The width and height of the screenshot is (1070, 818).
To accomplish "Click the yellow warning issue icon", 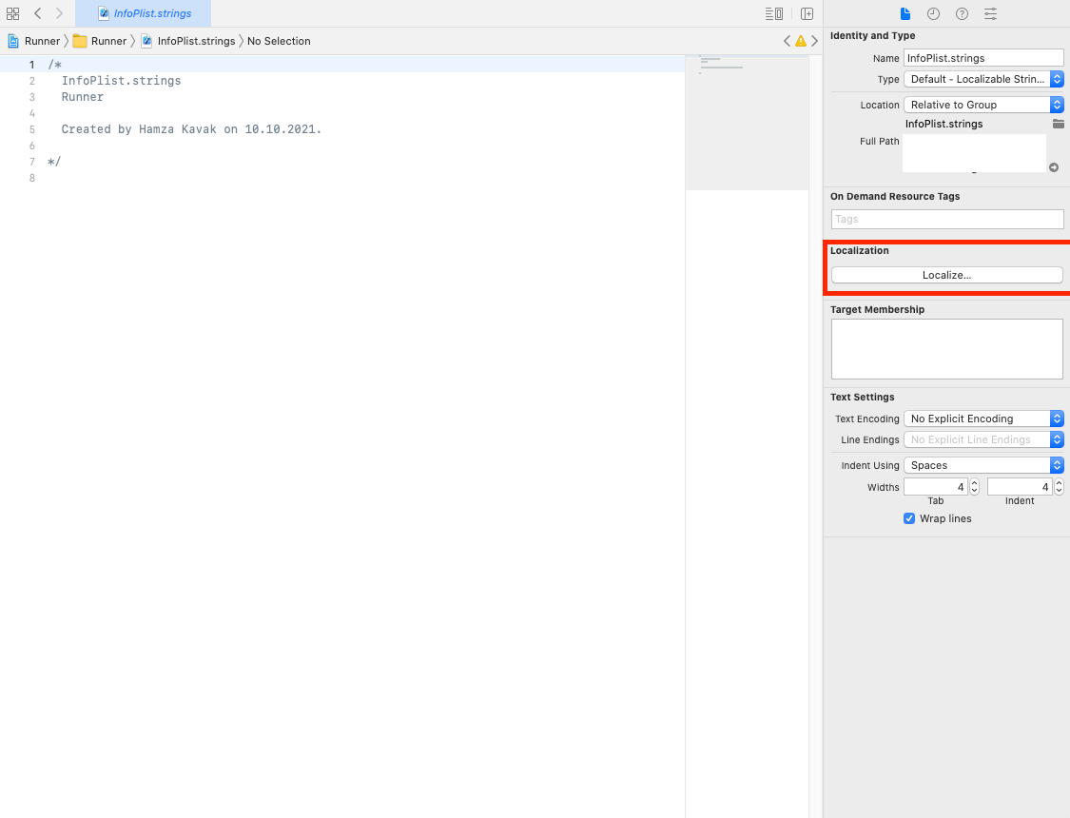I will (x=801, y=41).
